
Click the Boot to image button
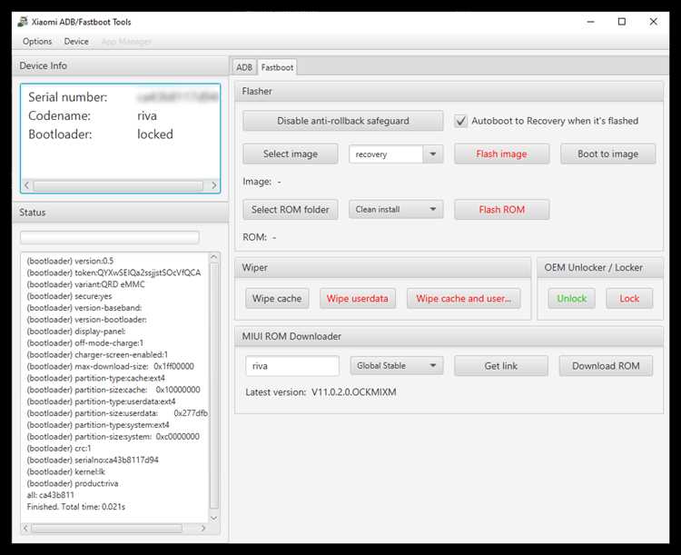coord(607,154)
